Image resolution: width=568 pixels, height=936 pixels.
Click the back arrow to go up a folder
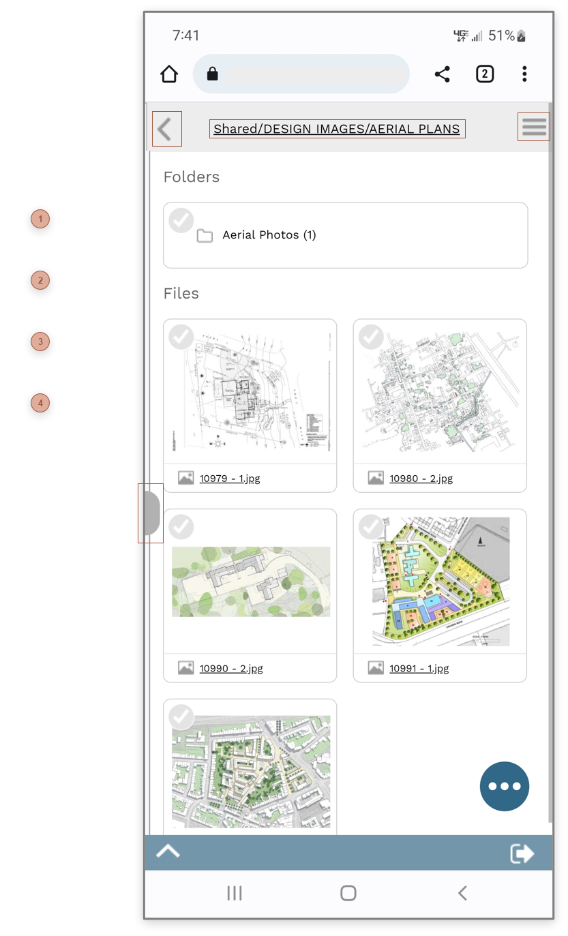166,127
